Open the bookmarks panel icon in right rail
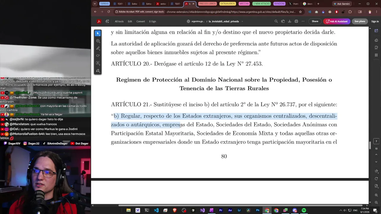Viewport: 381px width, 214px height. click(376, 47)
